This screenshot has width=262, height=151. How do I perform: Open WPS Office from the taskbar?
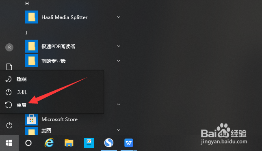pos(128,143)
